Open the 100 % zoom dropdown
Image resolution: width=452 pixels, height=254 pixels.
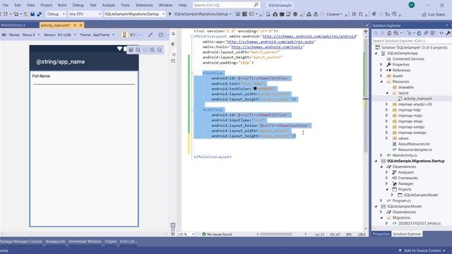[186, 234]
